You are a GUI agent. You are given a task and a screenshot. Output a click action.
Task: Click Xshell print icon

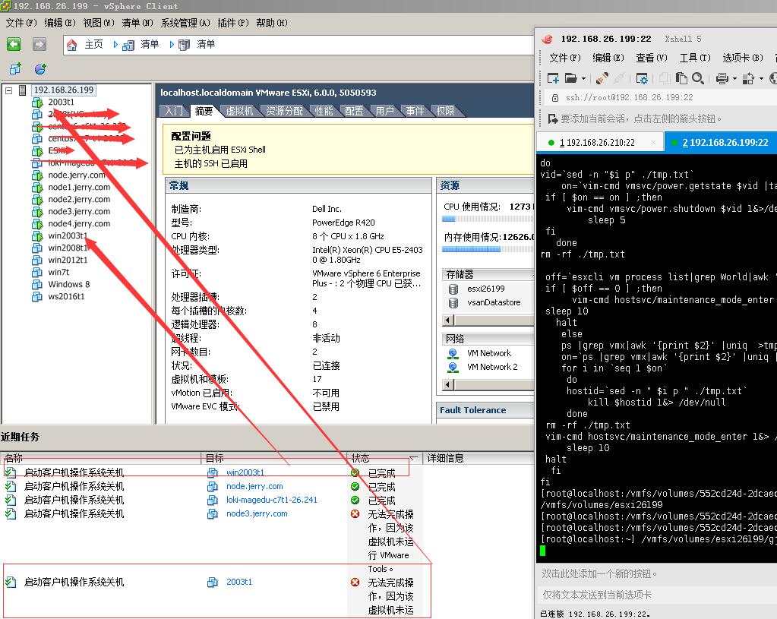click(722, 78)
